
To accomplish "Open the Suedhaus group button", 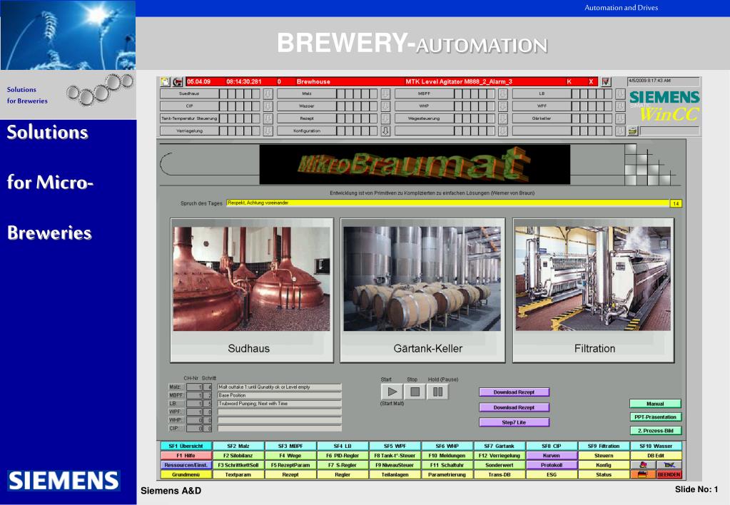I will (x=189, y=93).
